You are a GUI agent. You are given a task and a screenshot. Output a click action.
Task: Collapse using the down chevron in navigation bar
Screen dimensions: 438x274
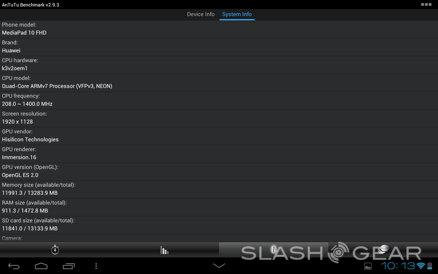tap(219, 265)
